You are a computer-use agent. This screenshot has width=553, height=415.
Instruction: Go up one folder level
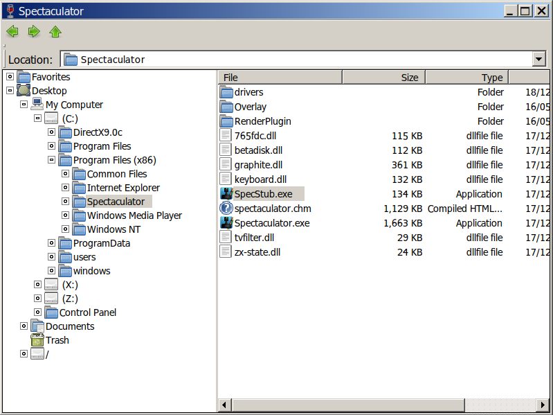pyautogui.click(x=55, y=31)
